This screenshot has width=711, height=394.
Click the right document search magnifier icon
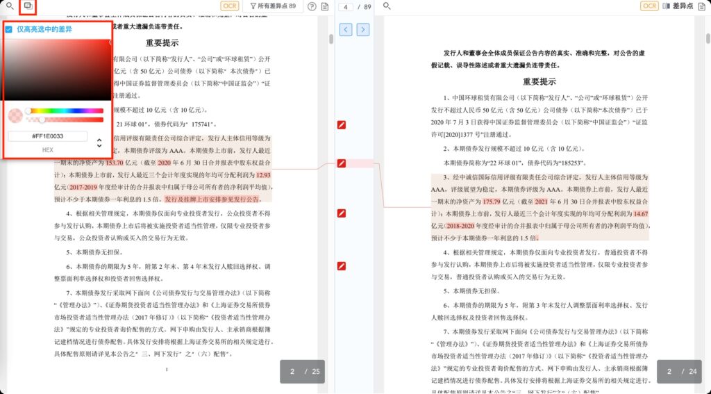click(387, 6)
